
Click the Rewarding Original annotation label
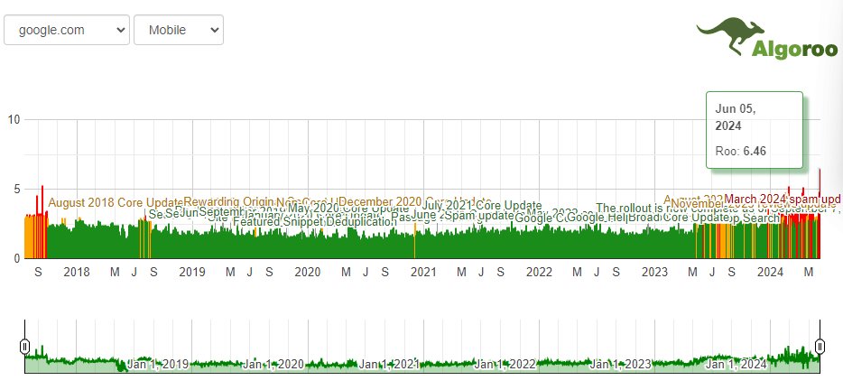[x=230, y=201]
